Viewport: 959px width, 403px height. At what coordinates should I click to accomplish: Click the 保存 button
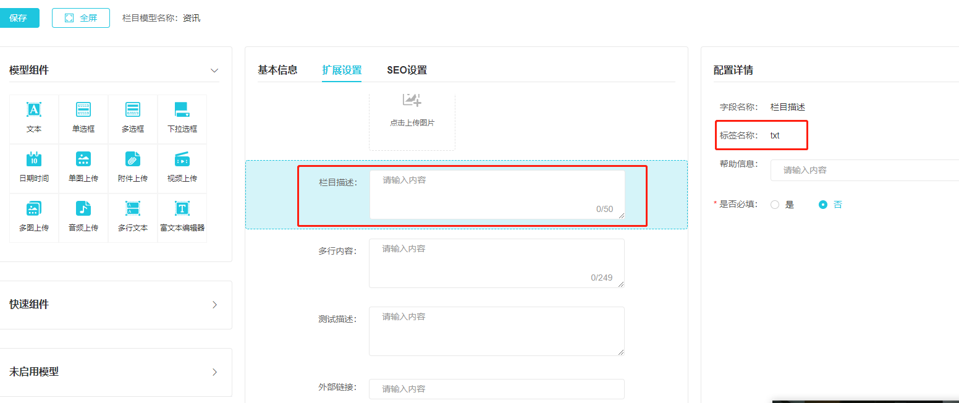(18, 18)
